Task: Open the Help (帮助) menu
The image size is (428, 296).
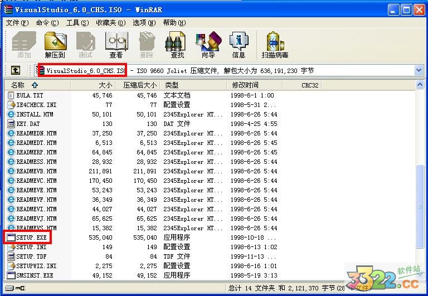Action: click(x=174, y=23)
